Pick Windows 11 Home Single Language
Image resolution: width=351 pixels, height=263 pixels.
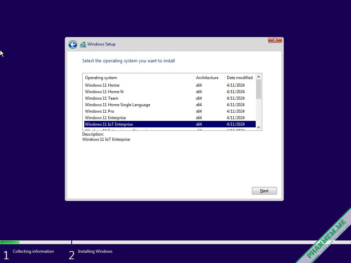[170, 105]
